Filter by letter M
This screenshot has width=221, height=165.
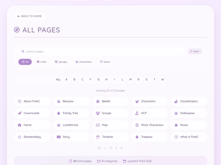pos(131,79)
